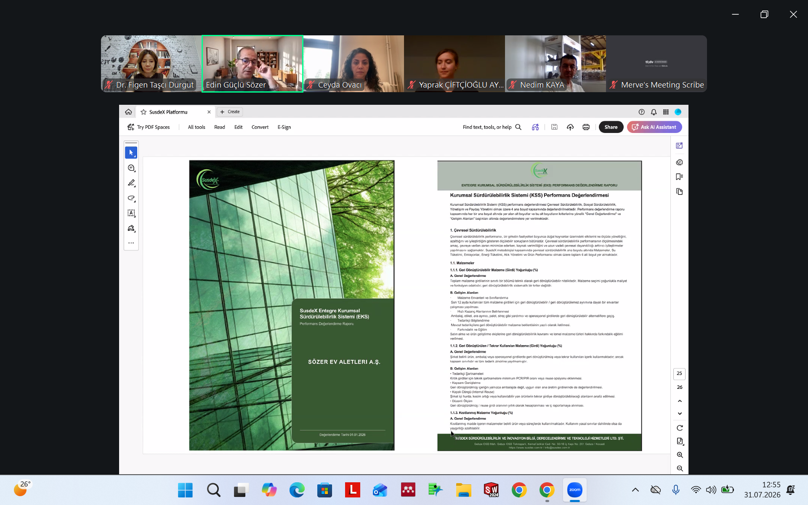
Task: Click the cloud upload icon
Action: coord(570,127)
